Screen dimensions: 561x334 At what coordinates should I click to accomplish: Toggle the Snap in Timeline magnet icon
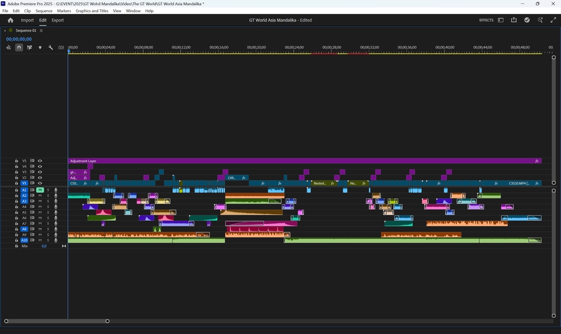19,47
